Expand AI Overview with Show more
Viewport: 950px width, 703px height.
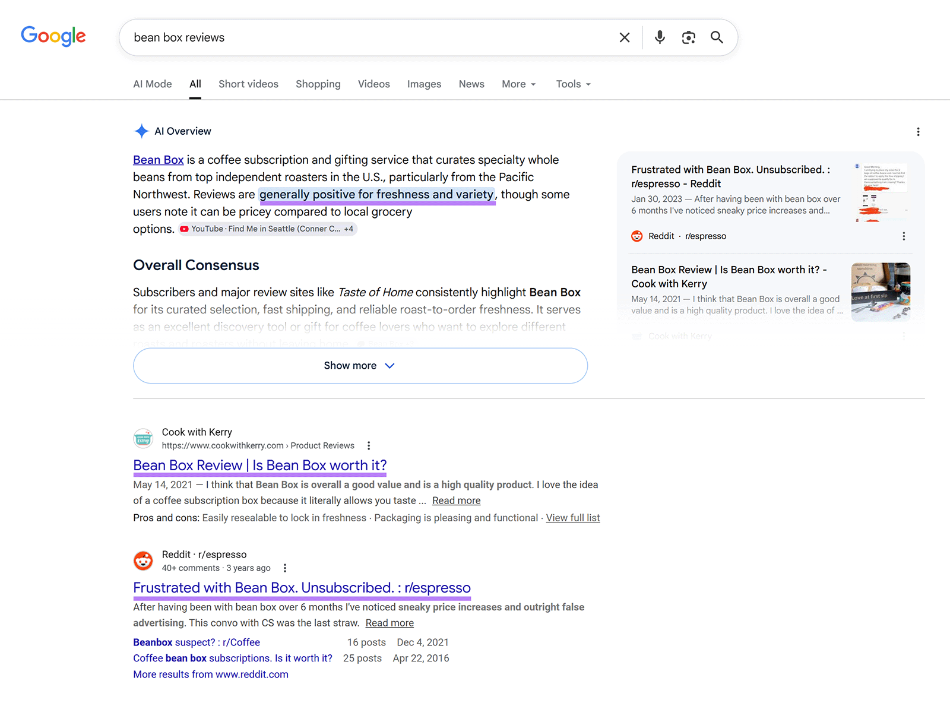[x=360, y=366]
